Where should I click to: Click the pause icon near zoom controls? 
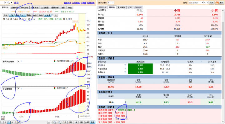pyautogui.click(x=48, y=122)
